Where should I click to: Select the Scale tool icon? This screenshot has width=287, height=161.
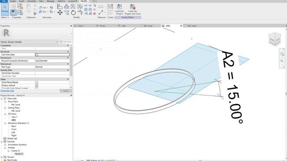pyautogui.click(x=90, y=9)
